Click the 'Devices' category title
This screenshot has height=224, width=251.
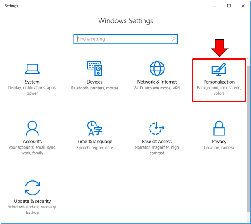click(94, 82)
